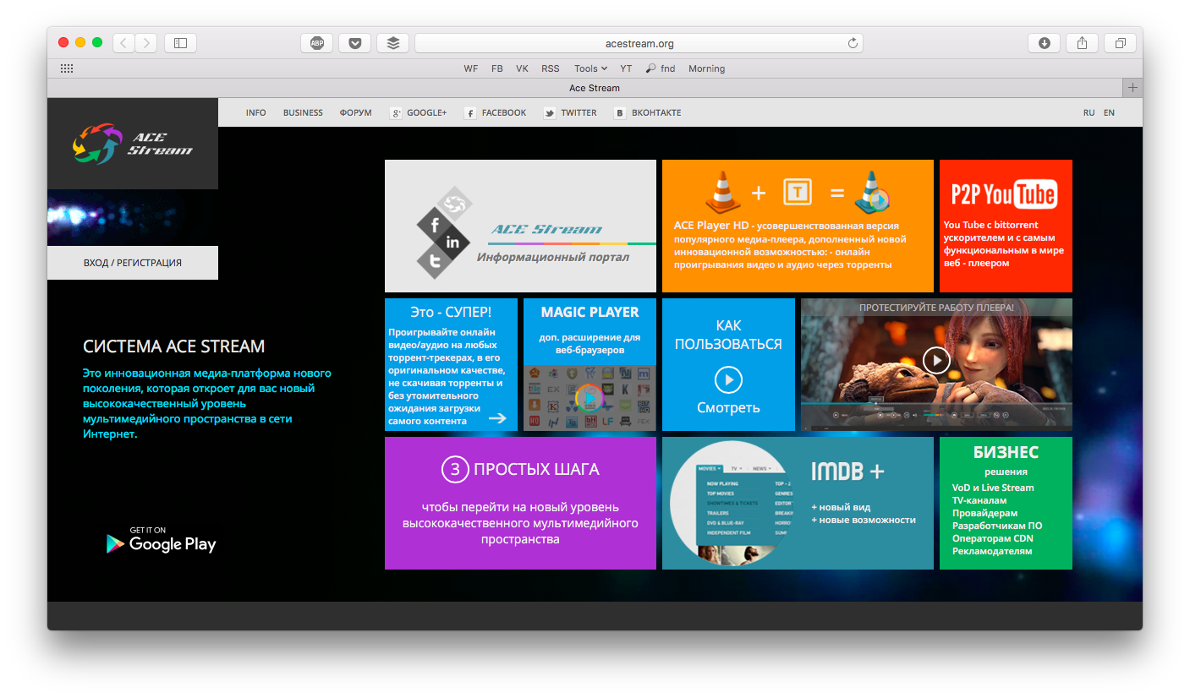Click the Twitter bird icon
The width and height of the screenshot is (1190, 698).
550,113
